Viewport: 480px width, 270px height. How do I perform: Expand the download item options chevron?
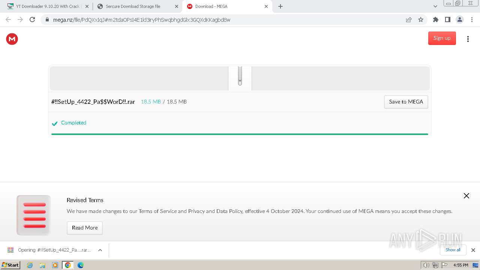pos(100,250)
